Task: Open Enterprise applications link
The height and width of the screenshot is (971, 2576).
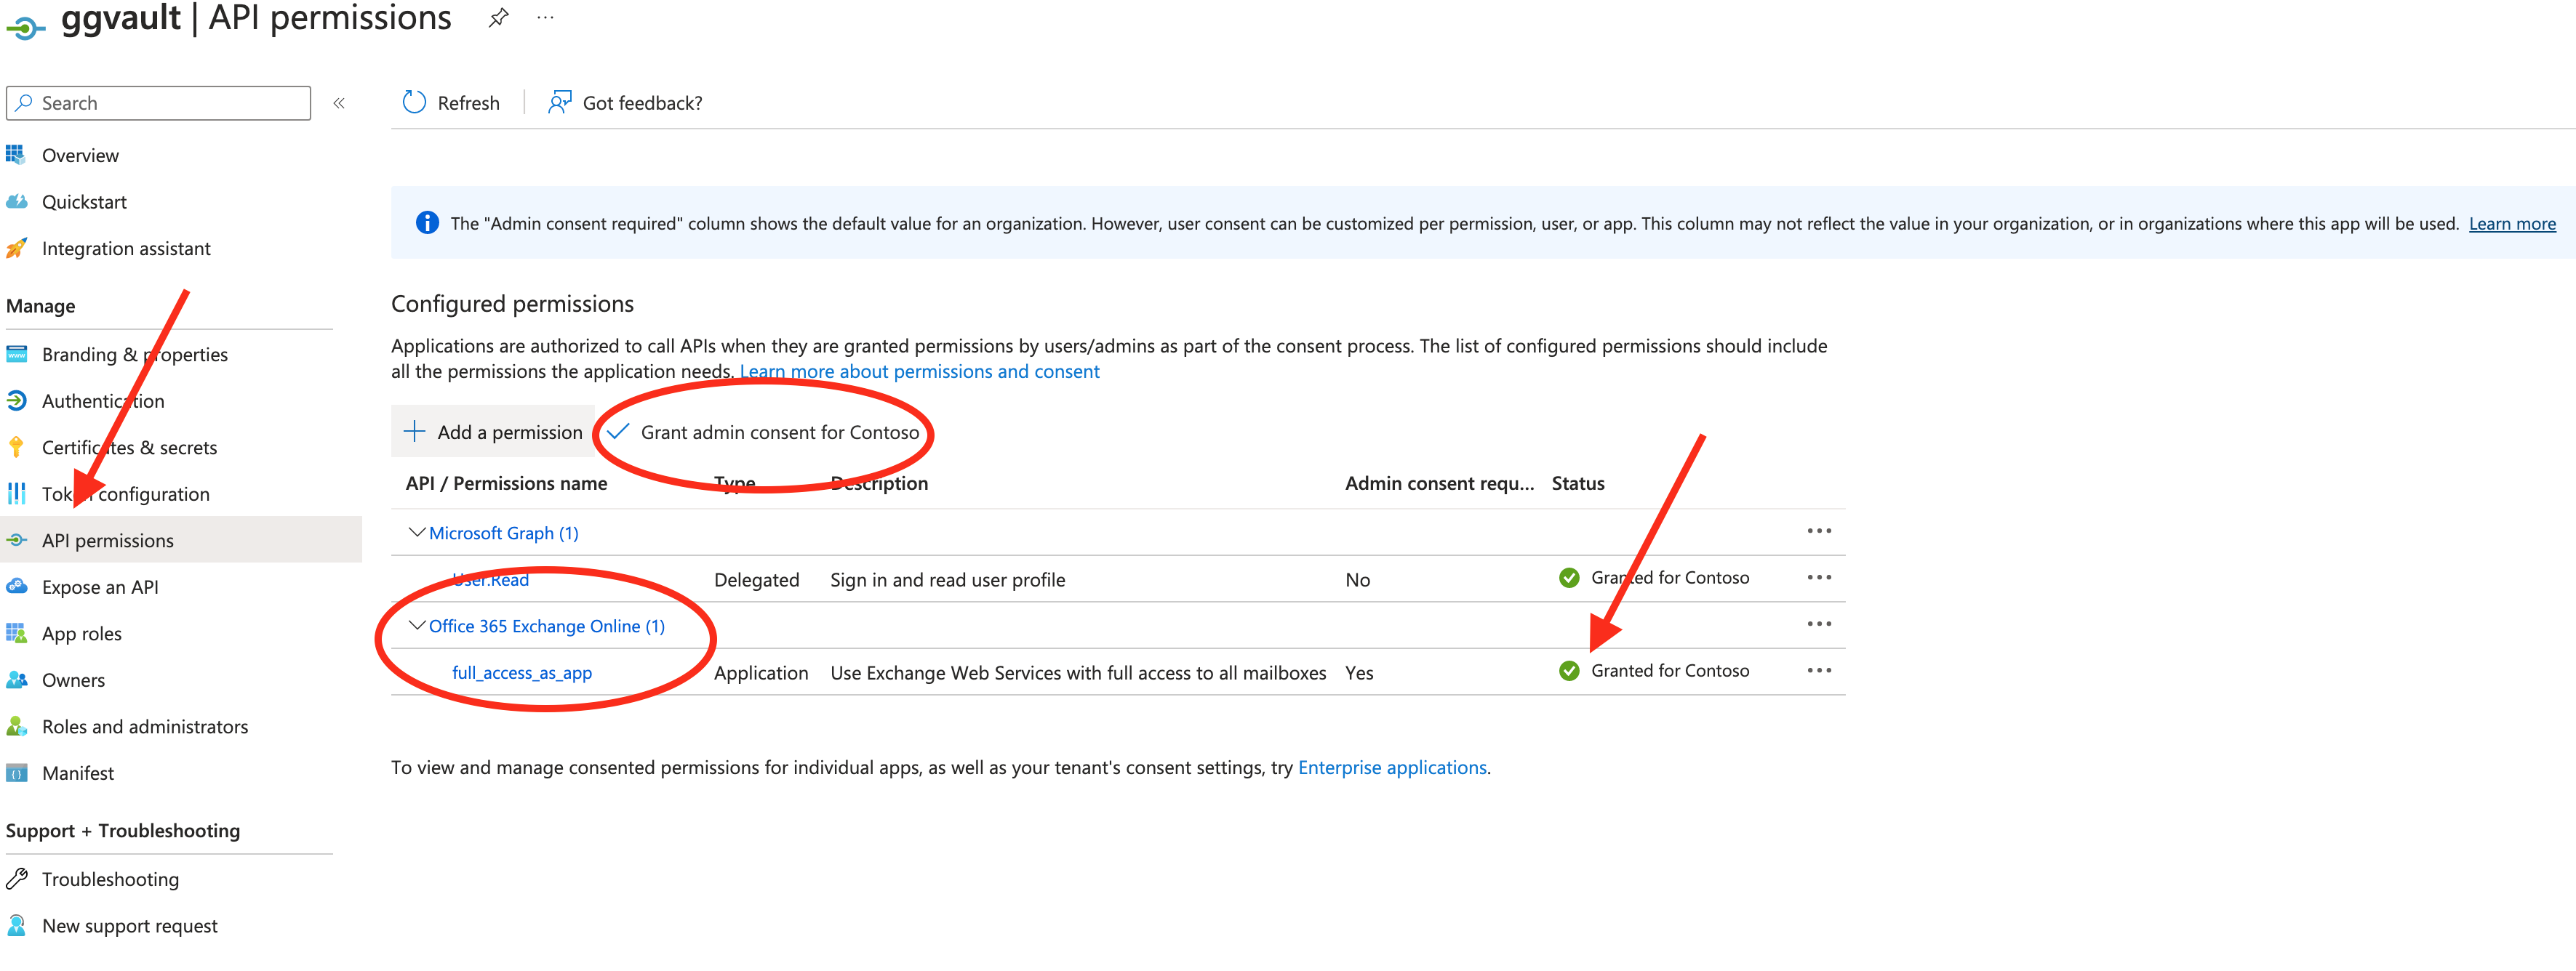Action: pos(1392,767)
